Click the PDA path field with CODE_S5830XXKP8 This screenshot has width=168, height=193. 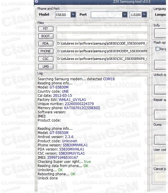click(x=102, y=44)
